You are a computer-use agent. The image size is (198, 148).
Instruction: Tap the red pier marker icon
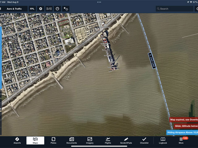tap(105, 41)
